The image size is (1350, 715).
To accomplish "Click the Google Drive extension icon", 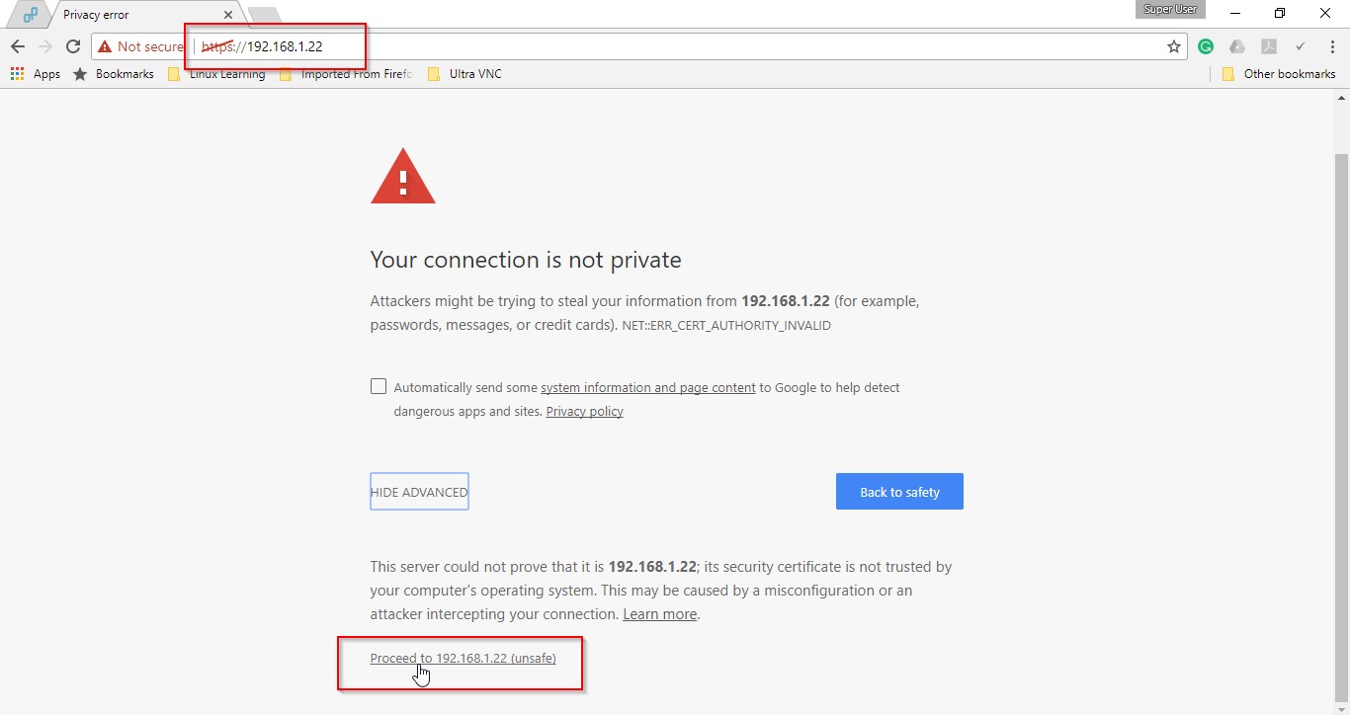I will [1237, 46].
